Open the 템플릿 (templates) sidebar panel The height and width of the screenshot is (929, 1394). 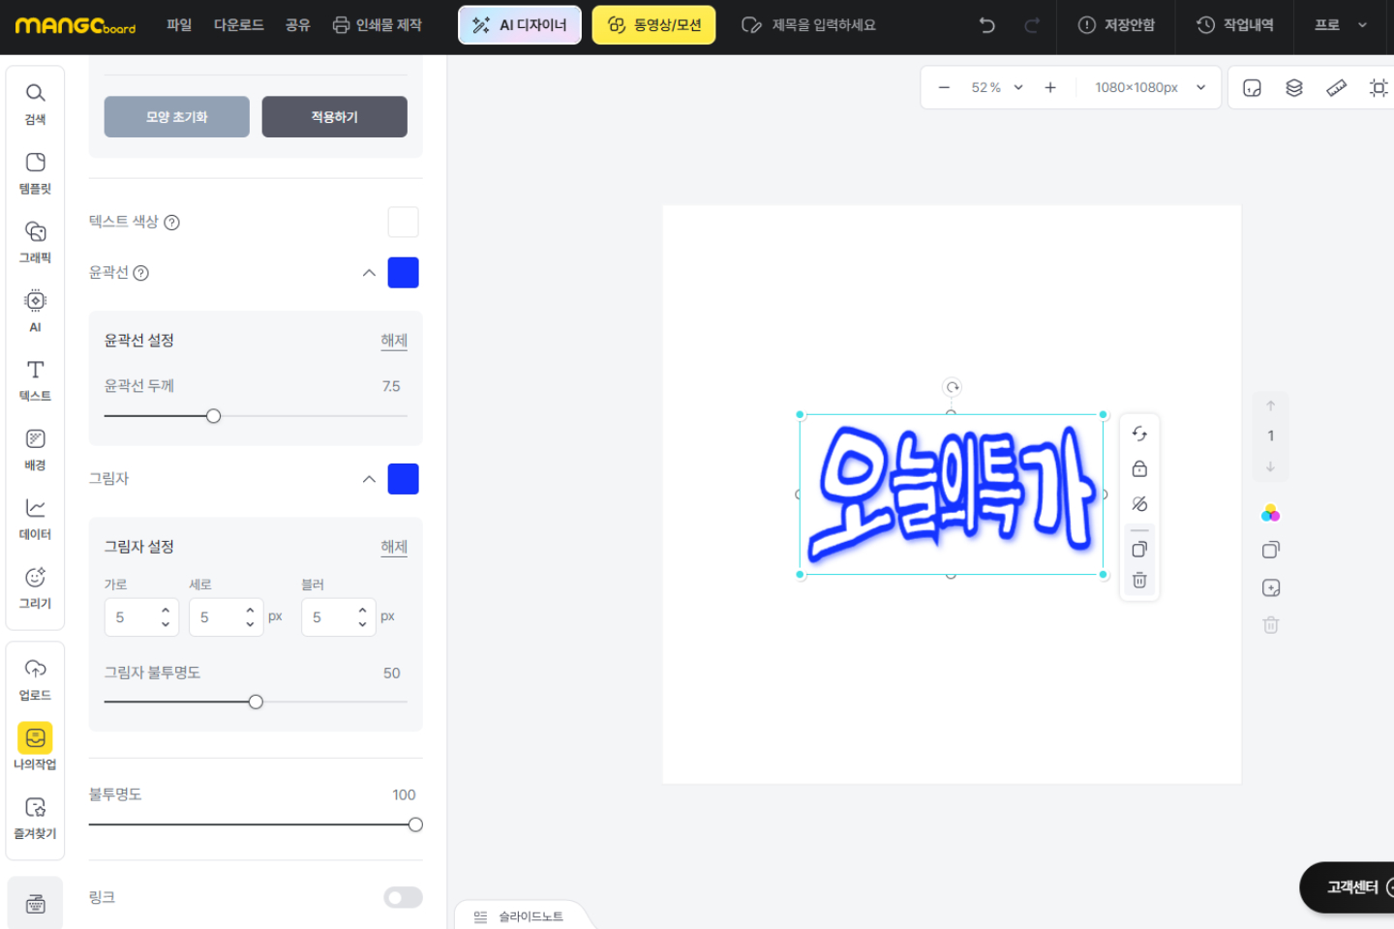coord(35,172)
